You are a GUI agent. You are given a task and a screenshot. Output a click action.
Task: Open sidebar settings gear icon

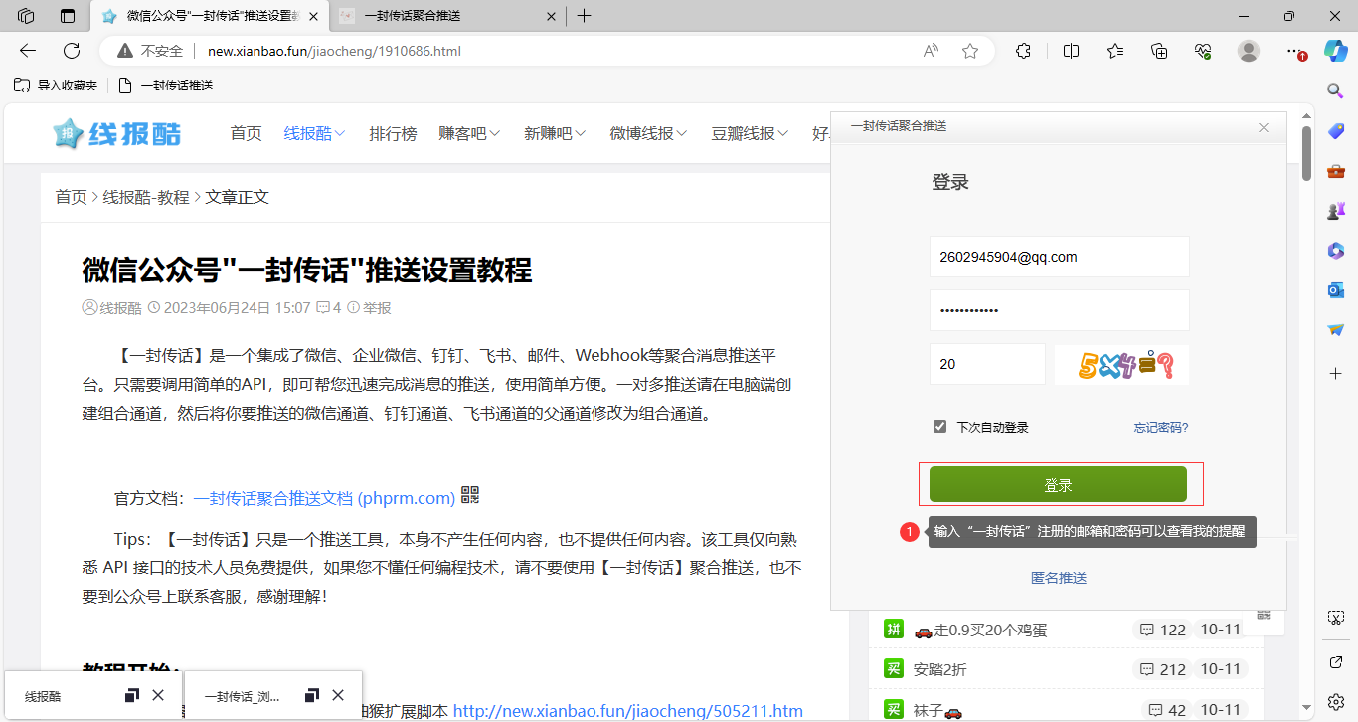[x=1336, y=702]
